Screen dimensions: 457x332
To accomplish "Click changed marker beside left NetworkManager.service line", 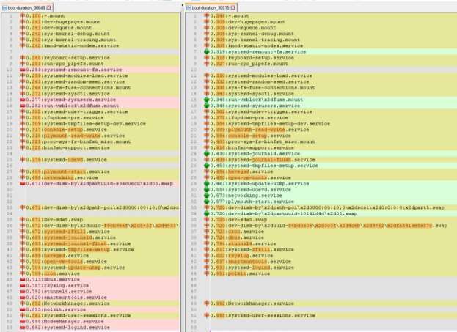I will point(23,303).
